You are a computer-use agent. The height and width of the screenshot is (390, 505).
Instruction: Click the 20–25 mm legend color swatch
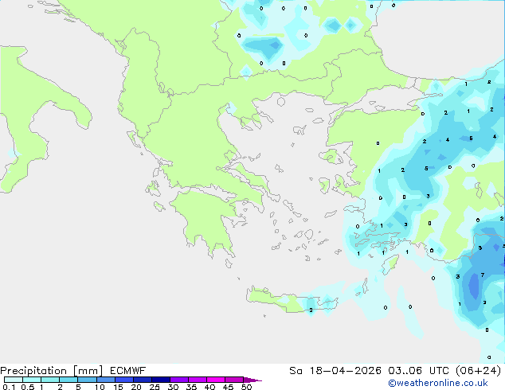click(x=142, y=380)
